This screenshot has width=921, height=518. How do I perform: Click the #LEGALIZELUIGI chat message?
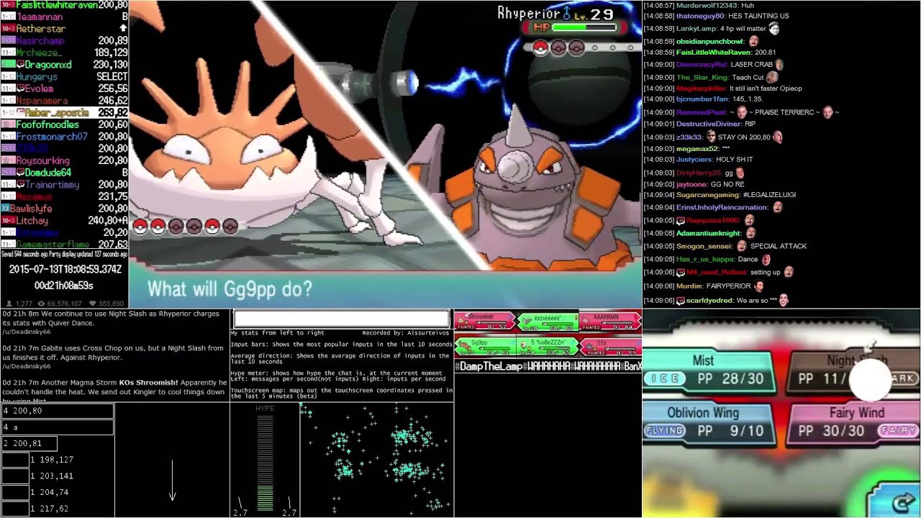770,195
